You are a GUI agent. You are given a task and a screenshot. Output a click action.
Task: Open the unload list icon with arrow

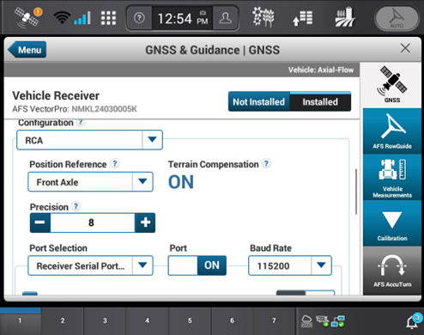click(x=302, y=18)
